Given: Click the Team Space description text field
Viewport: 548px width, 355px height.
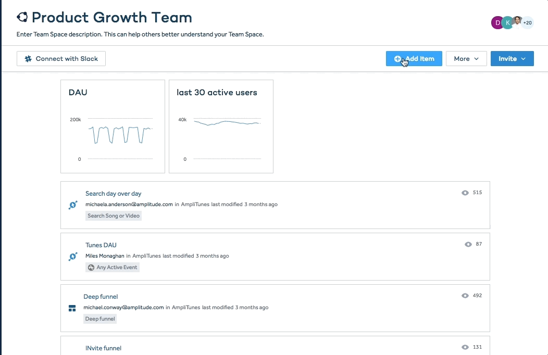Looking at the screenshot, I should pos(141,34).
